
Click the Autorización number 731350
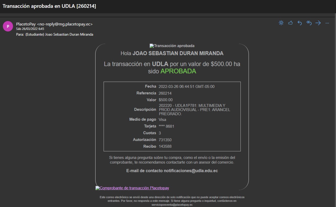[165, 140]
